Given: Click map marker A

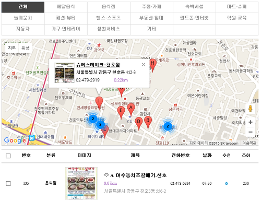Looking at the screenshot, I should click(x=131, y=110).
